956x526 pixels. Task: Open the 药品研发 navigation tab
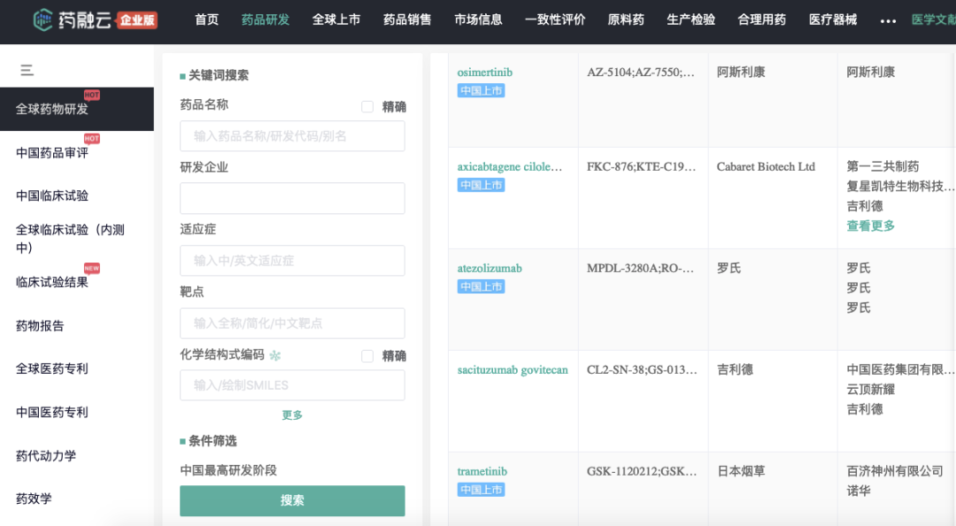tap(265, 19)
